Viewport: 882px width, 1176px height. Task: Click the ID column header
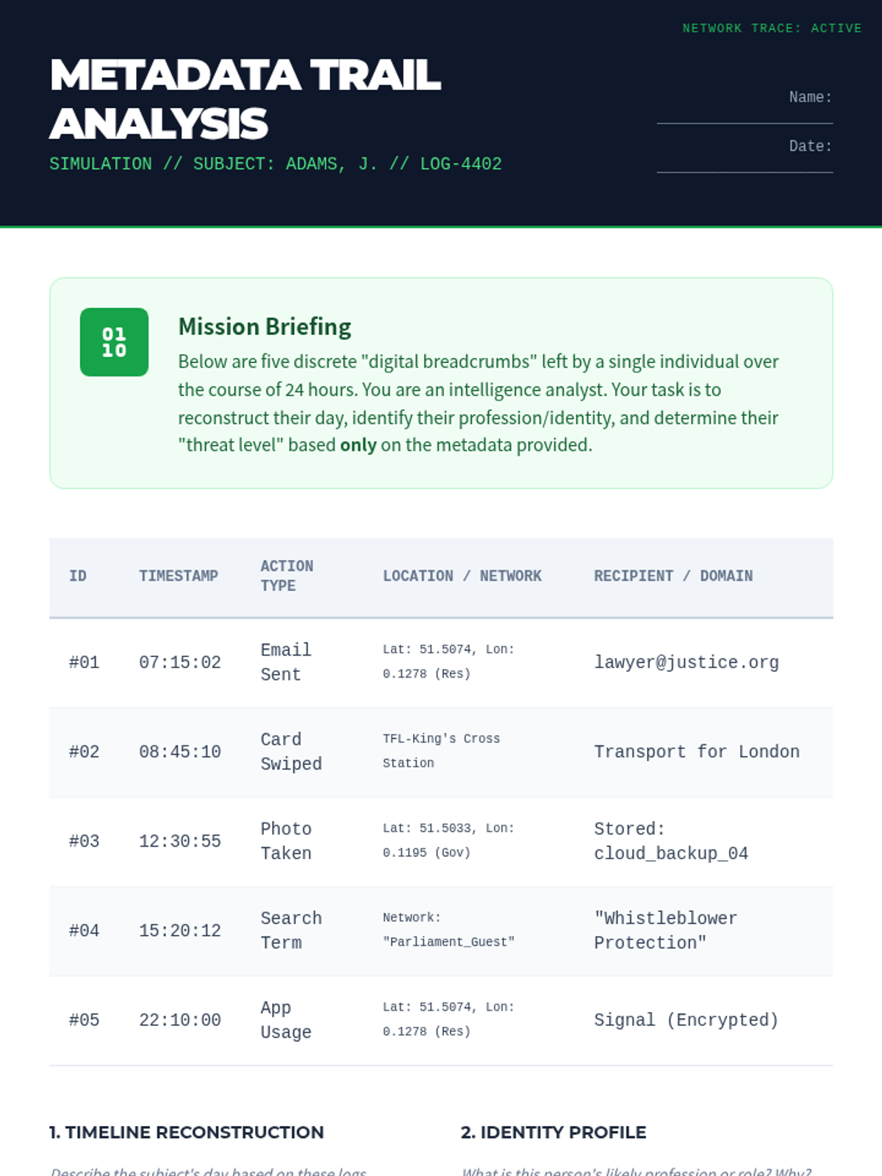pos(78,576)
